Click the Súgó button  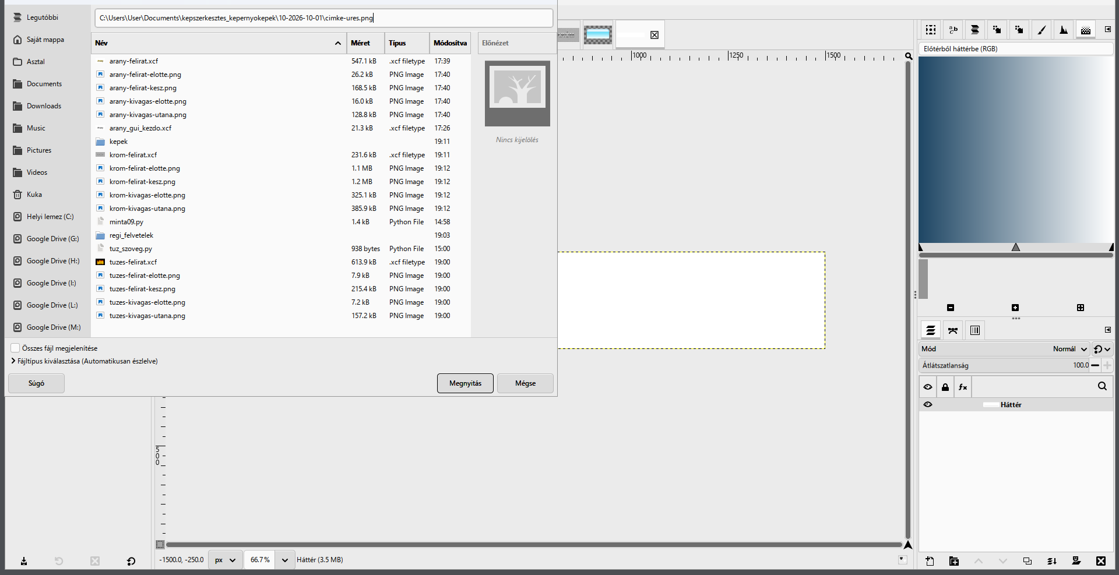tap(36, 383)
